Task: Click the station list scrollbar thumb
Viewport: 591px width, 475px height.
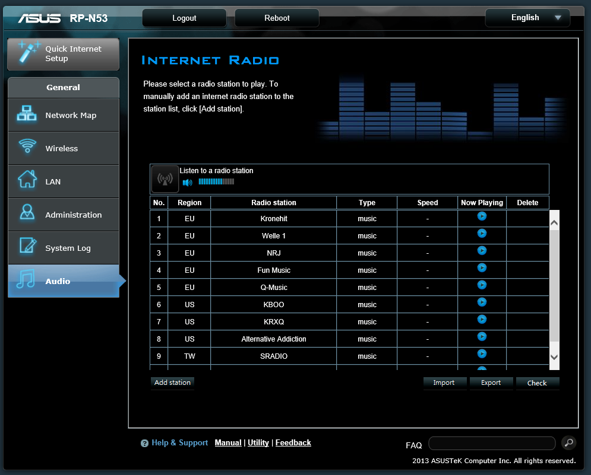Action: click(554, 285)
